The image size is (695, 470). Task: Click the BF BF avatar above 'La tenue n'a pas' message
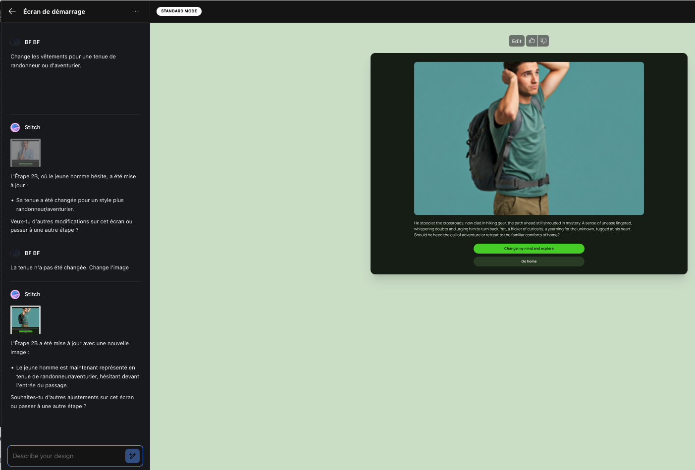click(x=15, y=253)
